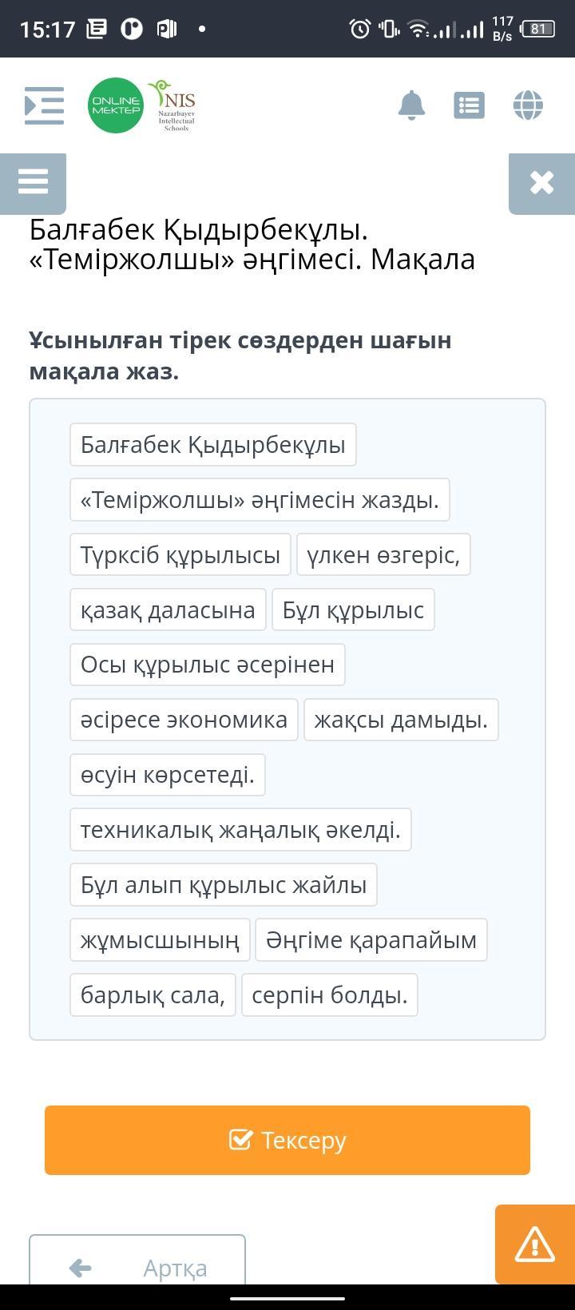Viewport: 575px width, 1310px height.
Task: Select chip «Теміржолшы» әңгімесін жазды.
Action: tap(260, 500)
